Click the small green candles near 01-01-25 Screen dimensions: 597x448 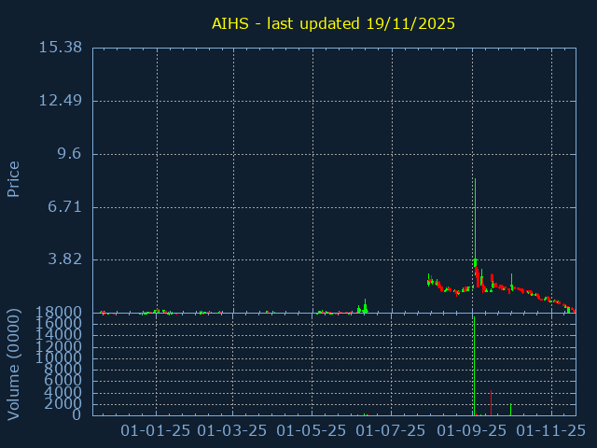click(x=159, y=312)
